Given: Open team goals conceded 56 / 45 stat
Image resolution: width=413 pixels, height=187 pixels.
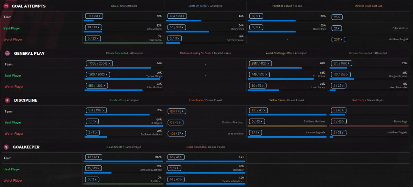Looking at the screenshot, I should 176,157.
